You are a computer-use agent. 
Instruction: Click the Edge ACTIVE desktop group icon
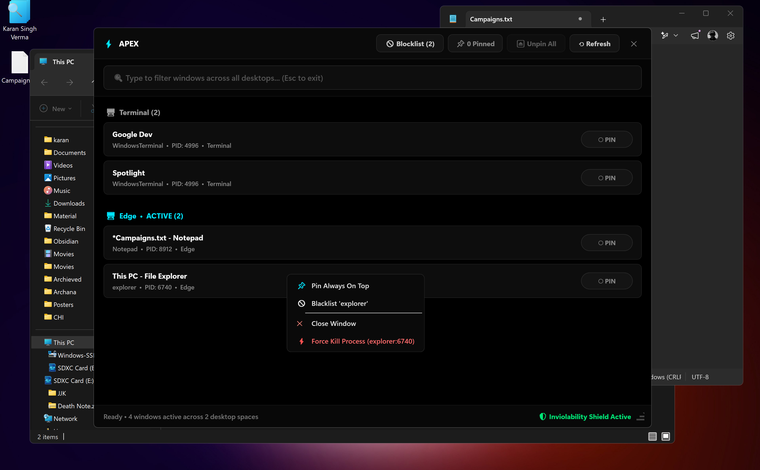coord(111,216)
